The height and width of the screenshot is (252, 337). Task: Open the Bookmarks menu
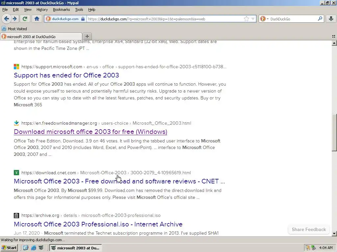coord(61,10)
